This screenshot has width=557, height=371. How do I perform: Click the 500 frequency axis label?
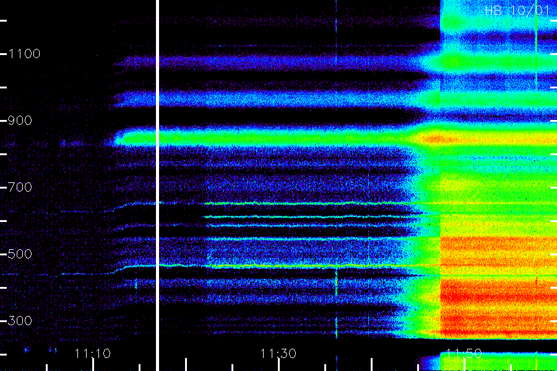coord(20,254)
